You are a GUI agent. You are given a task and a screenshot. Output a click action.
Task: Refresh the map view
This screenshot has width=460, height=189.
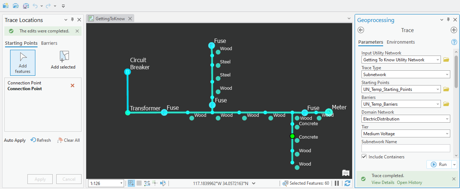[347, 183]
